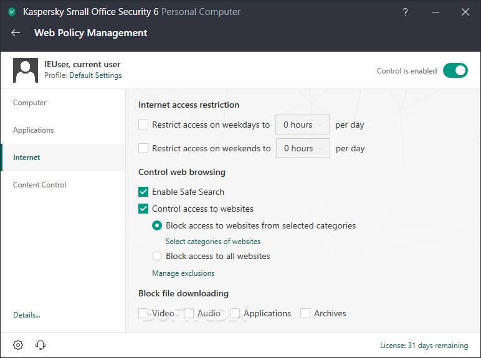This screenshot has height=358, width=481.
Task: Check Video file download blocking
Action: pos(143,313)
